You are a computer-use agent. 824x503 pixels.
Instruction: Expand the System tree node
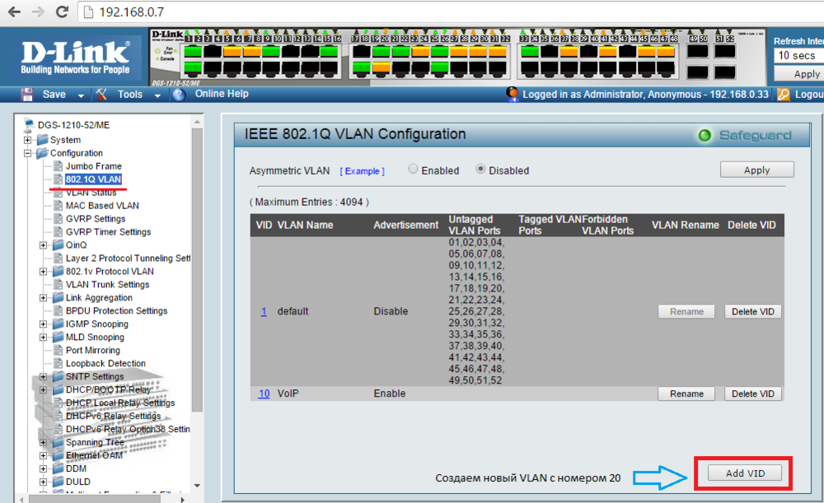click(28, 140)
